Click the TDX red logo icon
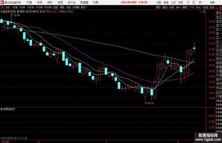The width and height of the screenshot is (222, 143). (2, 2)
